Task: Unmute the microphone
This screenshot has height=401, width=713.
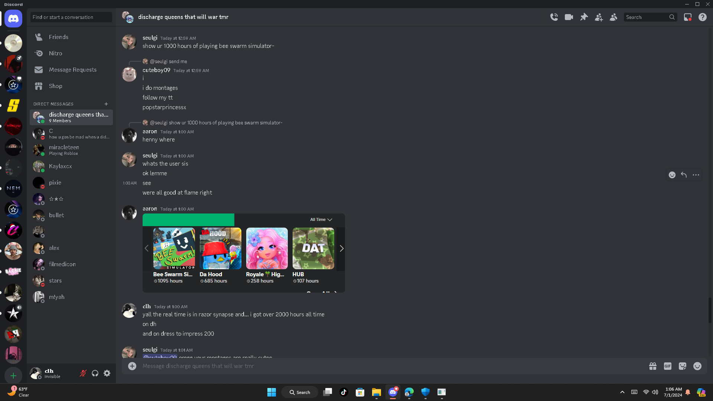Action: 83,373
